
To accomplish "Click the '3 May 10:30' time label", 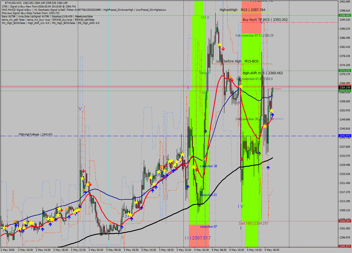I will [x=131, y=250].
